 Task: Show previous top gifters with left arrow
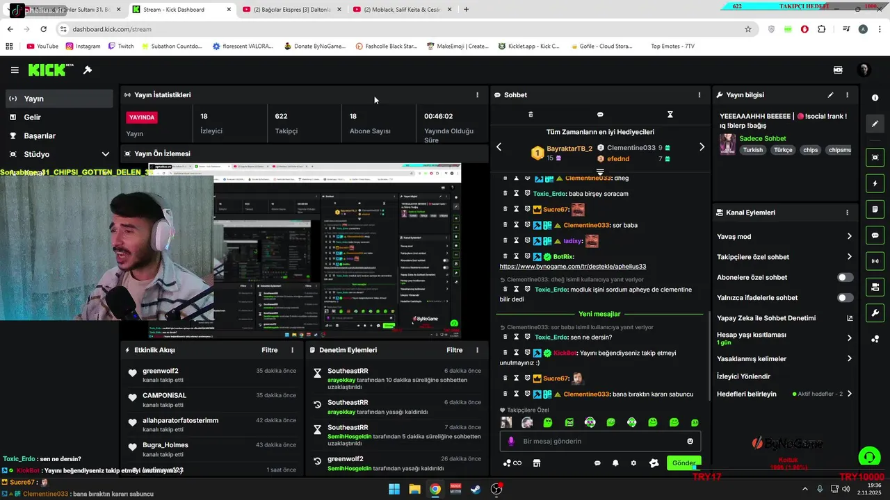(499, 147)
